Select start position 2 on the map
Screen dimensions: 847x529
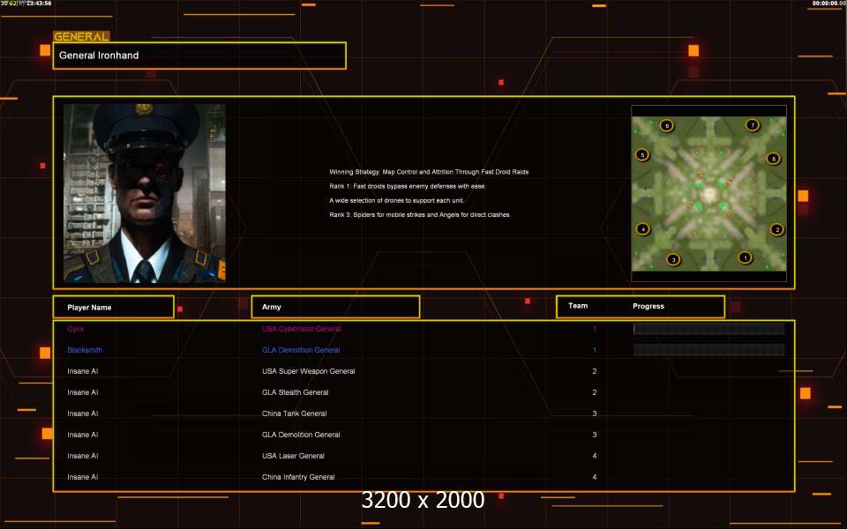[776, 229]
